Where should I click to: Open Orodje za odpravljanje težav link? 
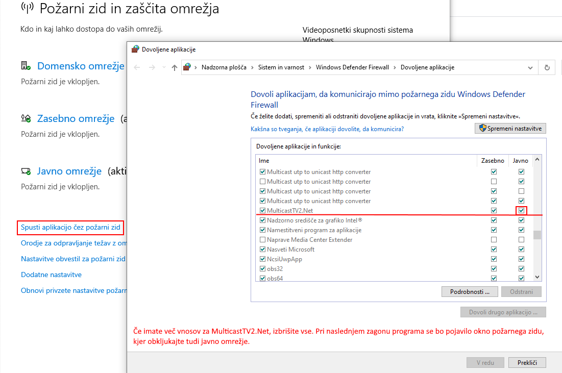pyautogui.click(x=74, y=243)
